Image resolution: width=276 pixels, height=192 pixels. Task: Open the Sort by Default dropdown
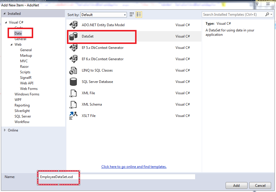click(104, 15)
